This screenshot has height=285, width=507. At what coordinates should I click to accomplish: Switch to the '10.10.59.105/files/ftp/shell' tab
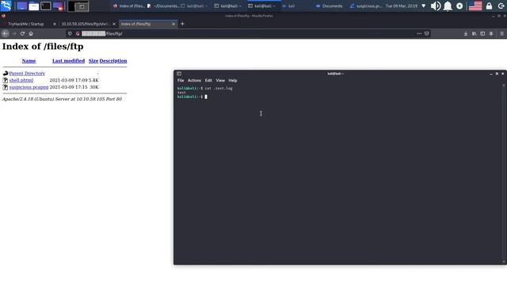point(85,24)
